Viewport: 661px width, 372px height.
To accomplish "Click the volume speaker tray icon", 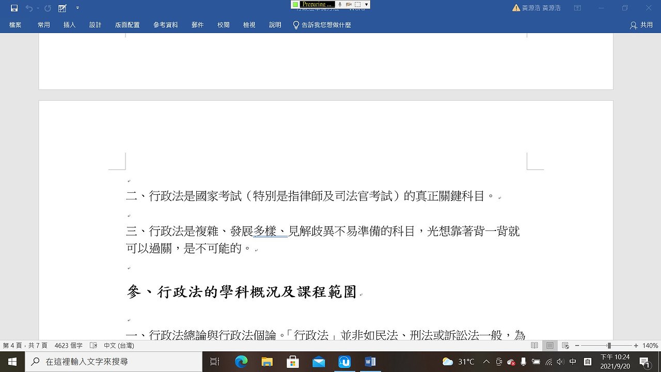I will [x=561, y=362].
